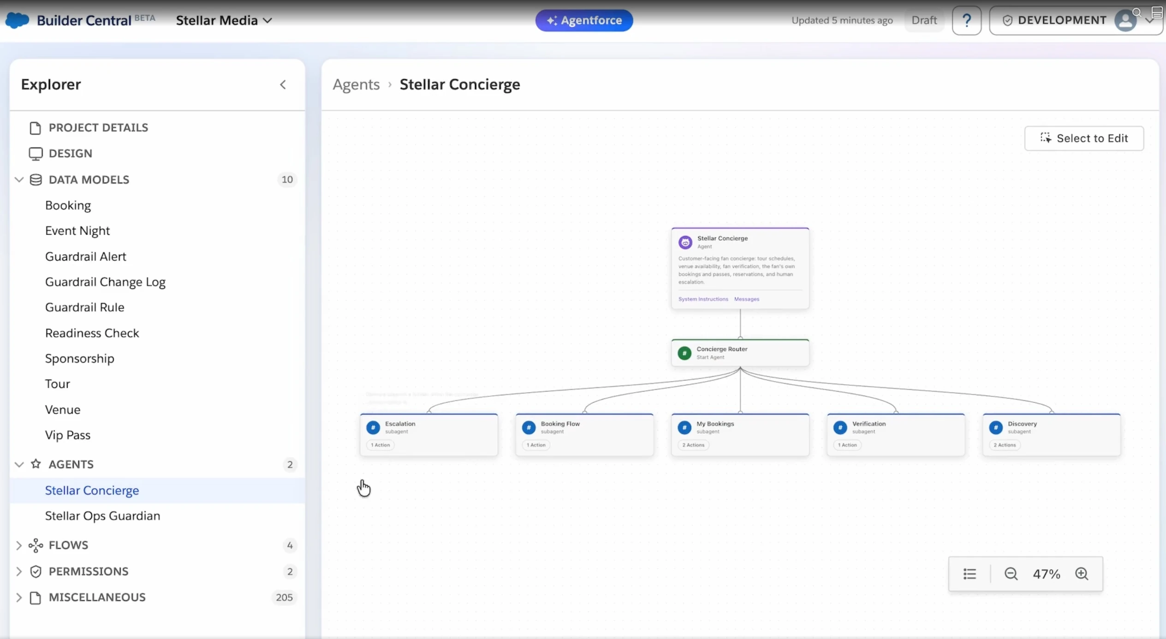Open Design in the Explorer
This screenshot has width=1166, height=639.
(x=157, y=154)
